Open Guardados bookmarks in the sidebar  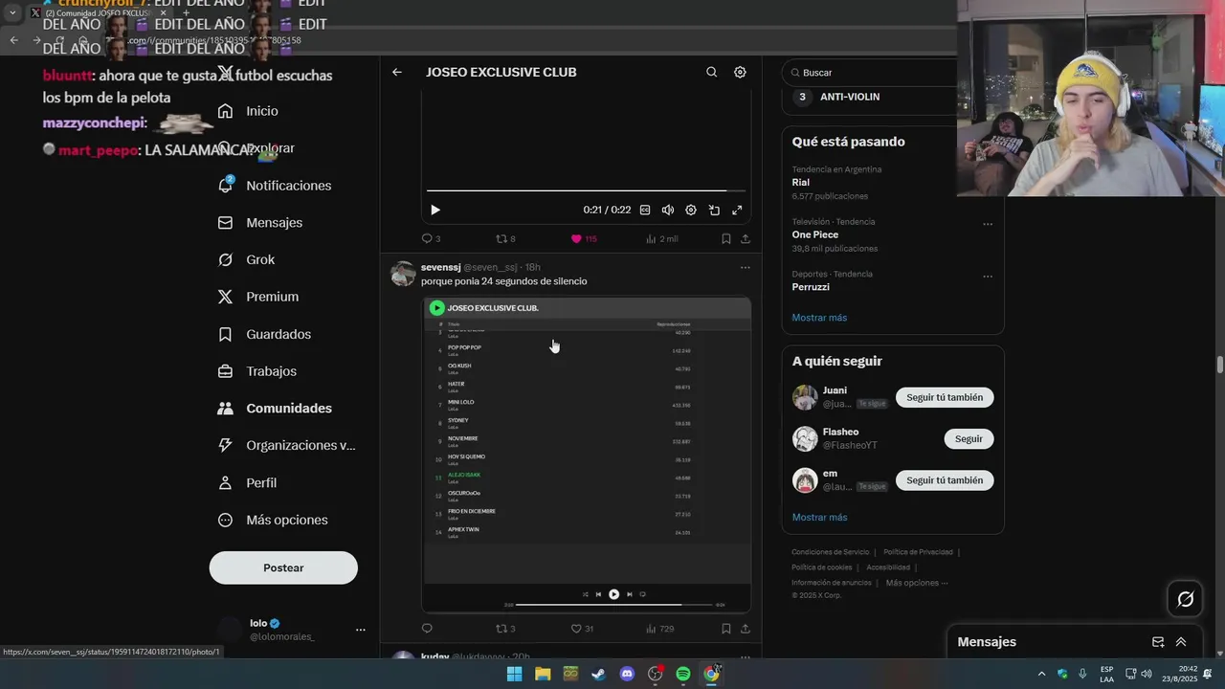click(264, 334)
